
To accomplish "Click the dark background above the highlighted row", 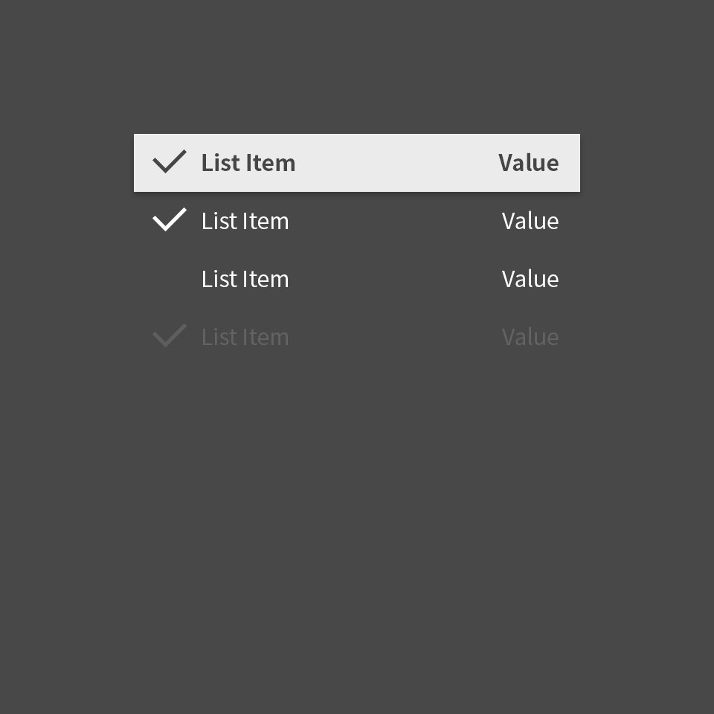I will click(x=357, y=67).
